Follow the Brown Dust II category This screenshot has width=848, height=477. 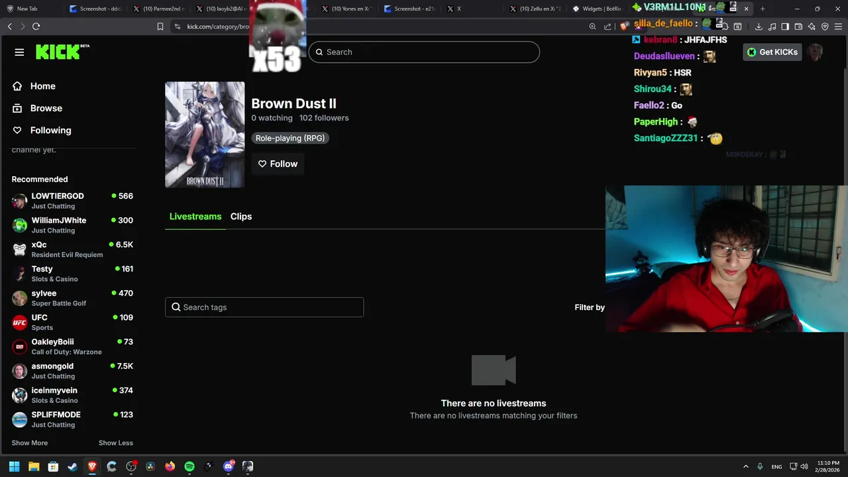(278, 164)
